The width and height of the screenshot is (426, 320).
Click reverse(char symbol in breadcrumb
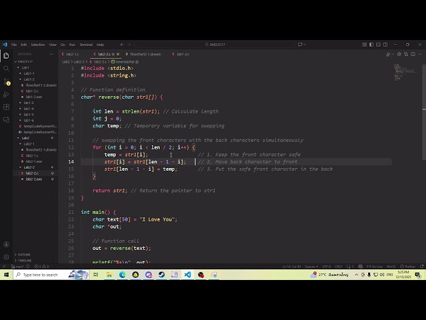pyautogui.click(x=124, y=62)
